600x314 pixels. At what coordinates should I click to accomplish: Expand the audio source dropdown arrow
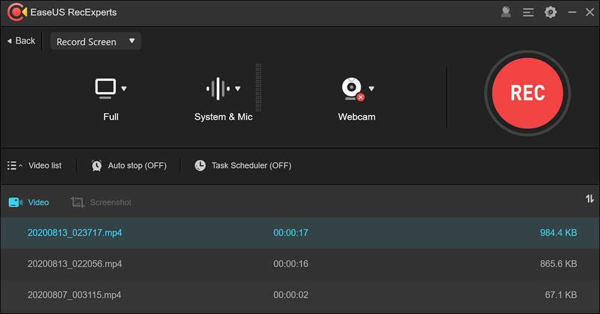(238, 89)
